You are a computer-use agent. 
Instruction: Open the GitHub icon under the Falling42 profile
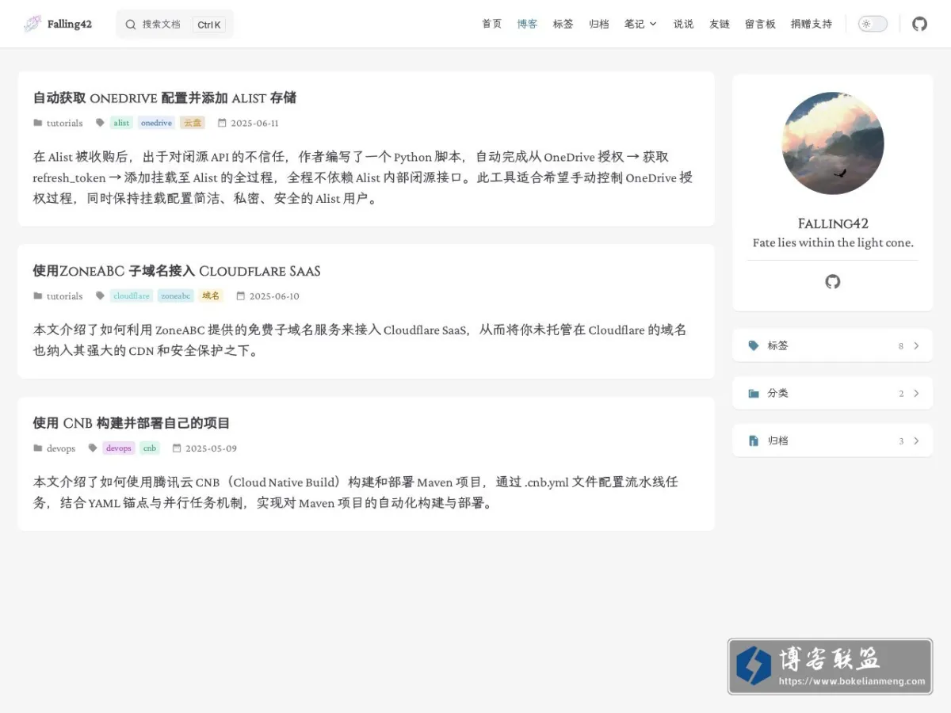[832, 281]
